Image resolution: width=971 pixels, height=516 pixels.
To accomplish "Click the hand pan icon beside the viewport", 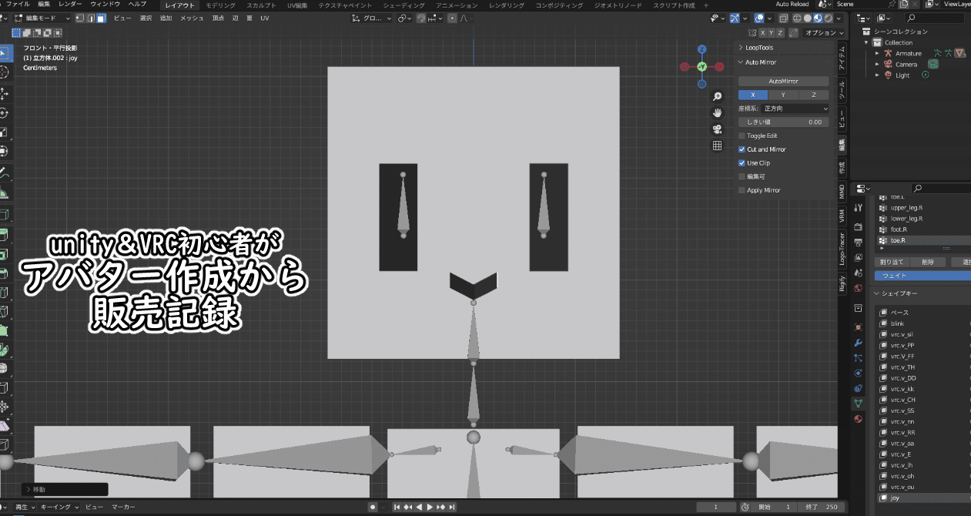I will [718, 112].
